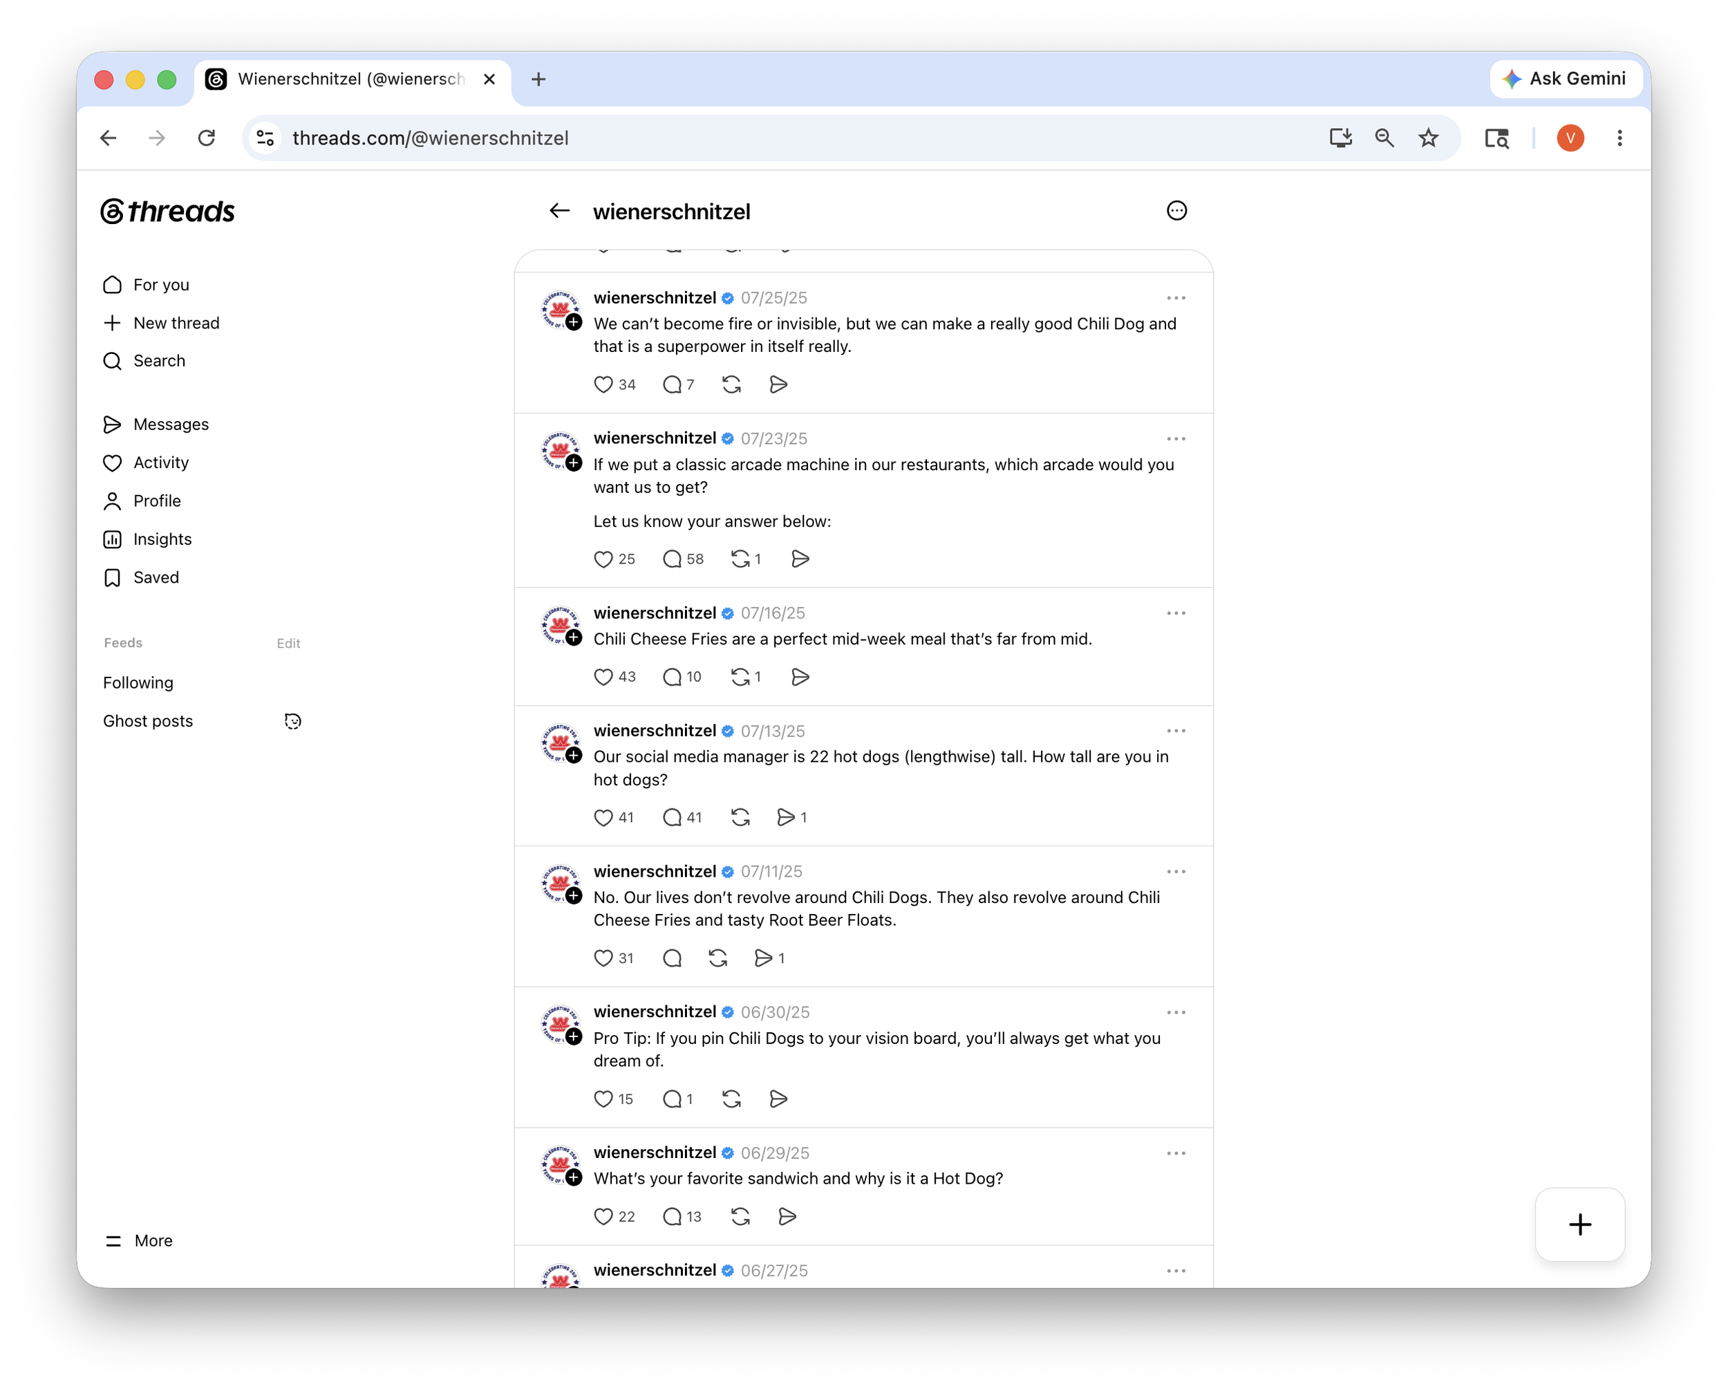Screen dimensions: 1728x1389
Task: Open more options for the 07/16/25 post
Action: (1176, 613)
